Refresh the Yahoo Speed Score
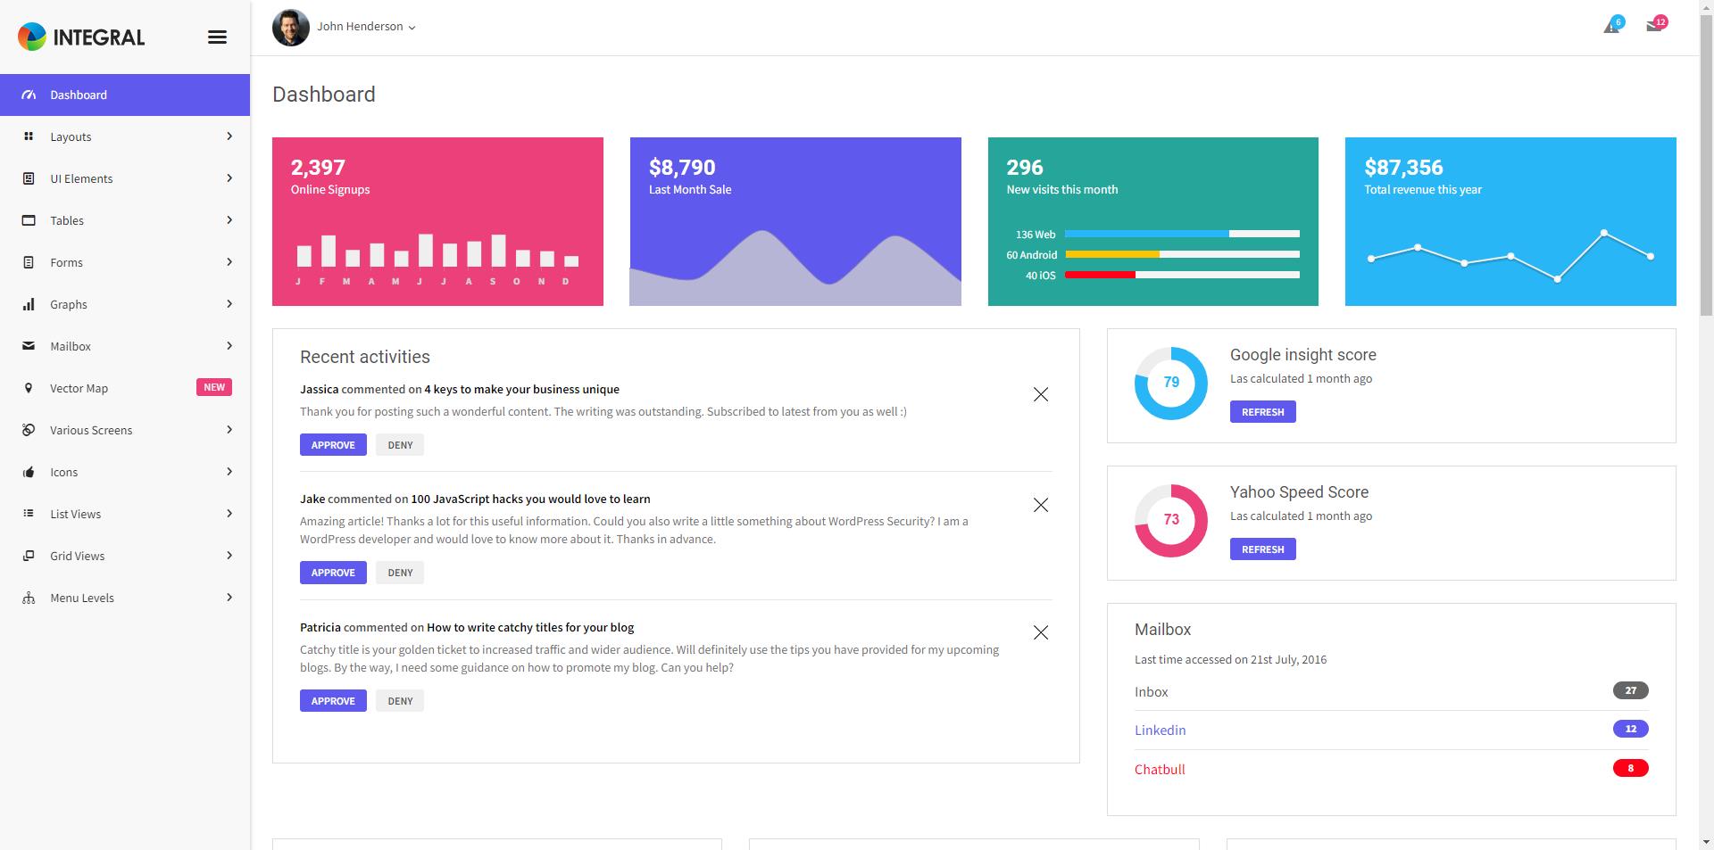The height and width of the screenshot is (850, 1714). coord(1263,549)
